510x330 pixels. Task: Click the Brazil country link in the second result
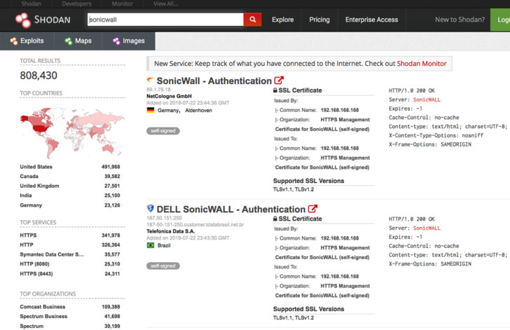pyautogui.click(x=164, y=245)
